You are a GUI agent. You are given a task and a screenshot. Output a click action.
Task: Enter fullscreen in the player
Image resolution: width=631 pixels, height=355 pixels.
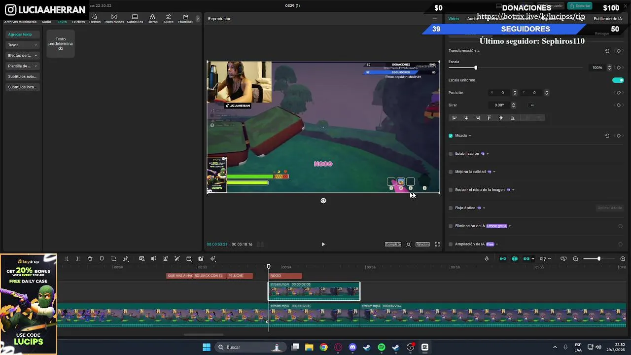pyautogui.click(x=437, y=244)
